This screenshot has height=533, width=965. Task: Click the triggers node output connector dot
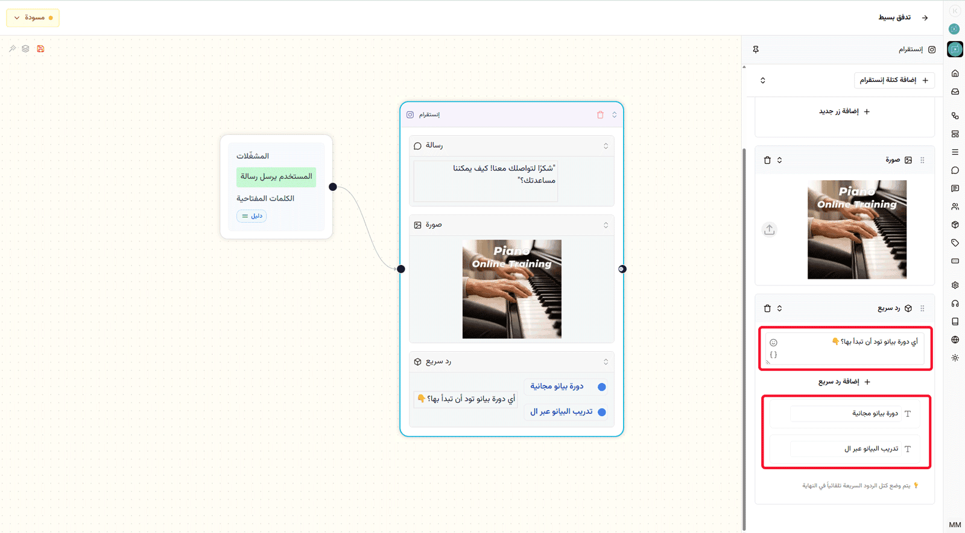pyautogui.click(x=333, y=187)
